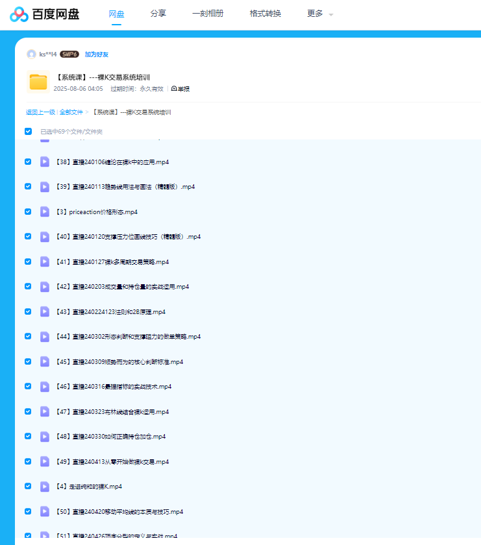Click 加为好友 to add friend

(97, 54)
